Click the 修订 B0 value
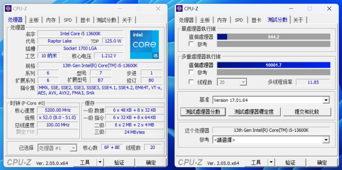Screen dimensions: 342x170 tap(151, 80)
